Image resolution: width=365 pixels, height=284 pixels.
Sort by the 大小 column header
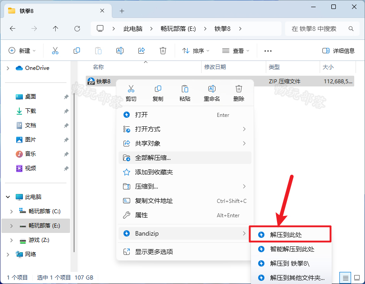tap(338, 67)
